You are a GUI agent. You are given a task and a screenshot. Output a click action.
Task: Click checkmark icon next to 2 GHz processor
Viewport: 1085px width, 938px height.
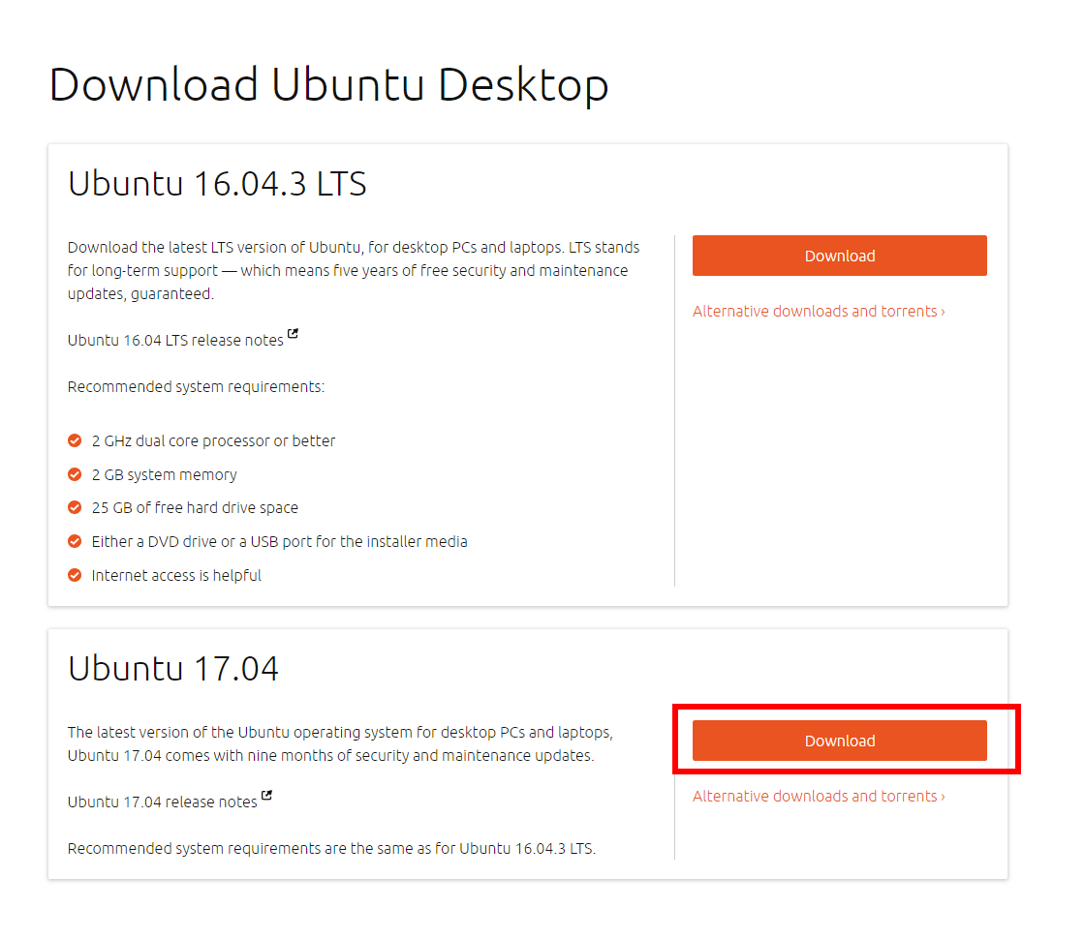point(75,440)
